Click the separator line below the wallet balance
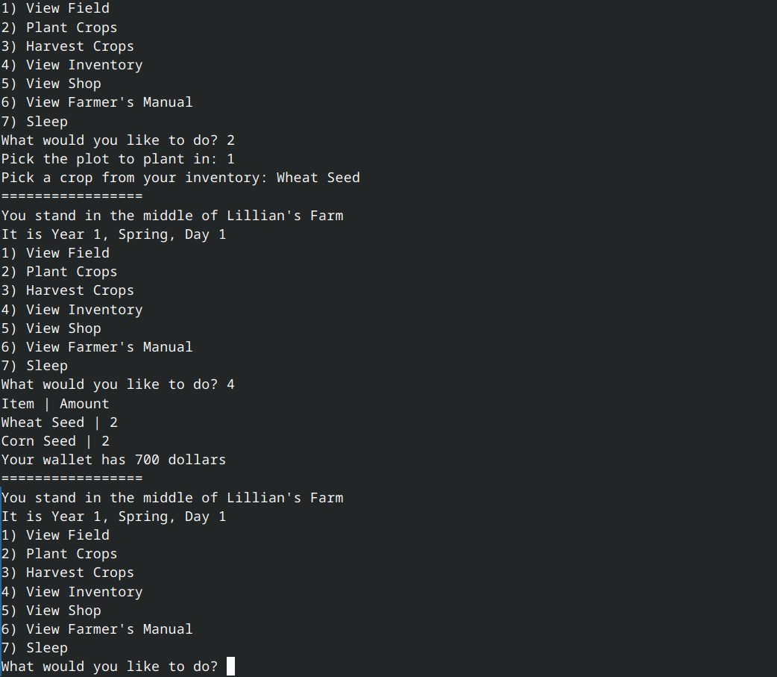 (x=72, y=478)
